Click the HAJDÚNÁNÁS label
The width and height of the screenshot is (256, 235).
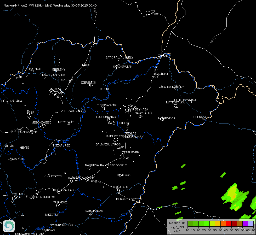point(106,117)
